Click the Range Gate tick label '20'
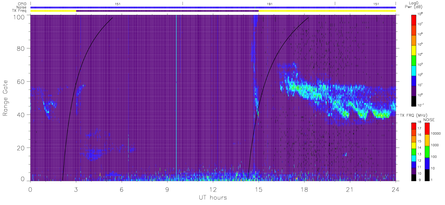 coord(21,148)
